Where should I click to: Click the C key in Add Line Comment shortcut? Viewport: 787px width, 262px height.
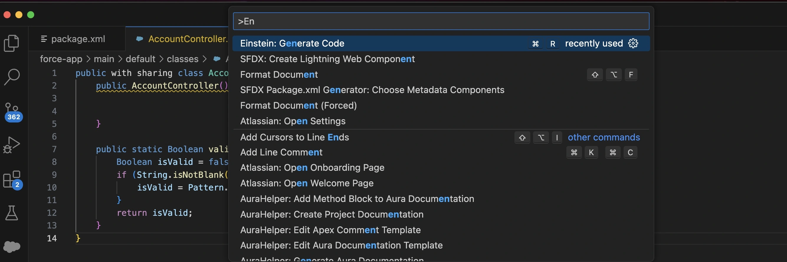coord(630,152)
